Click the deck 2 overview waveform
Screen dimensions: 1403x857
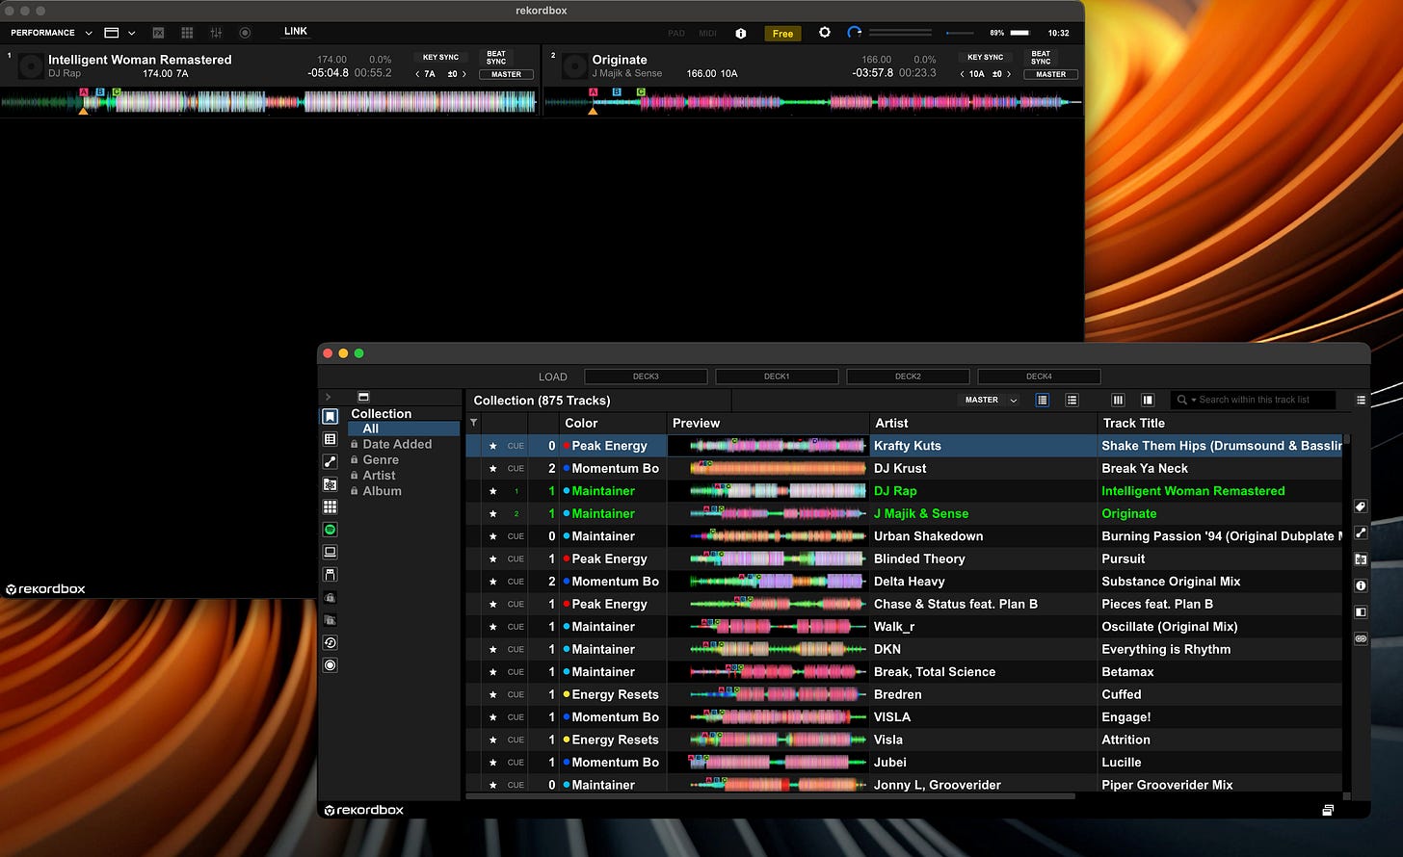coord(813,101)
